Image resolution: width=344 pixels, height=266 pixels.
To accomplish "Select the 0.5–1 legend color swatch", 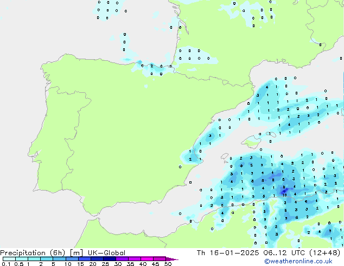I will pyautogui.click(x=22, y=259).
